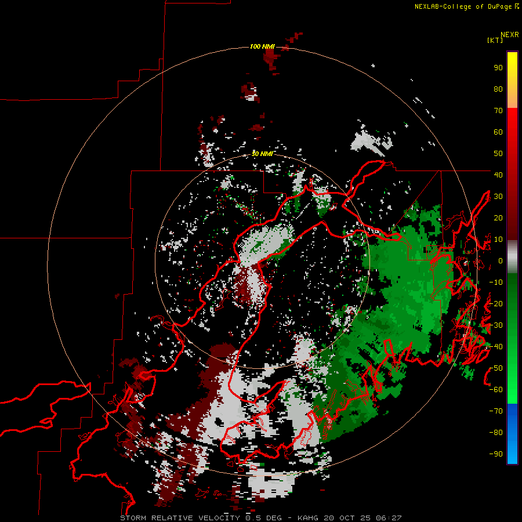Select the -20 knot scale label
This screenshot has height=522, width=522.
pos(496,303)
